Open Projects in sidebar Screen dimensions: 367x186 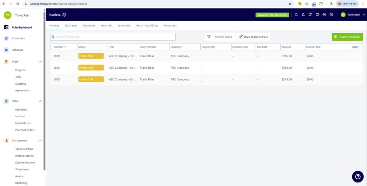tap(20, 70)
